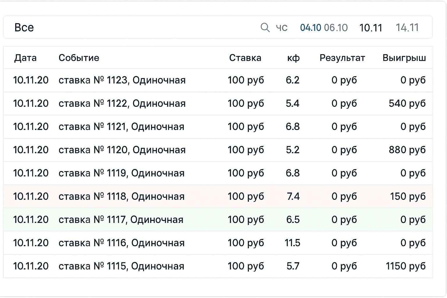The height and width of the screenshot is (298, 447).
Task: Switch to the 10.11 date filter
Action: [x=371, y=27]
